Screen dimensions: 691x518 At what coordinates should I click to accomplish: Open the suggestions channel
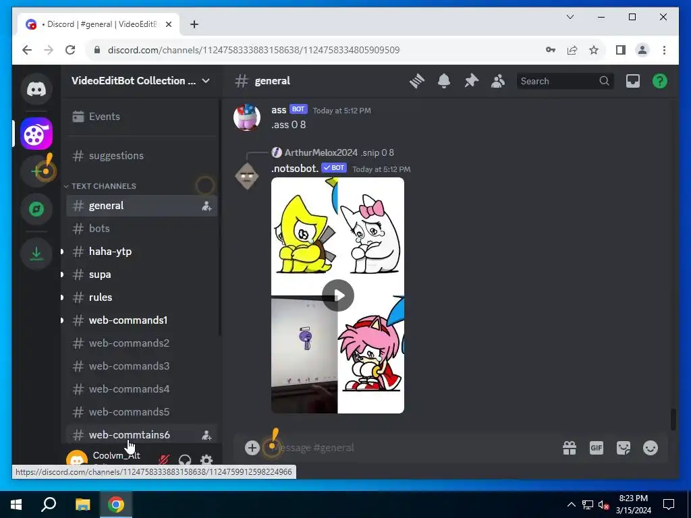141,156
